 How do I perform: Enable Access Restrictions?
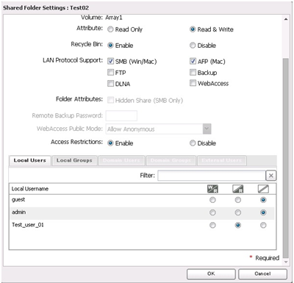coord(110,143)
